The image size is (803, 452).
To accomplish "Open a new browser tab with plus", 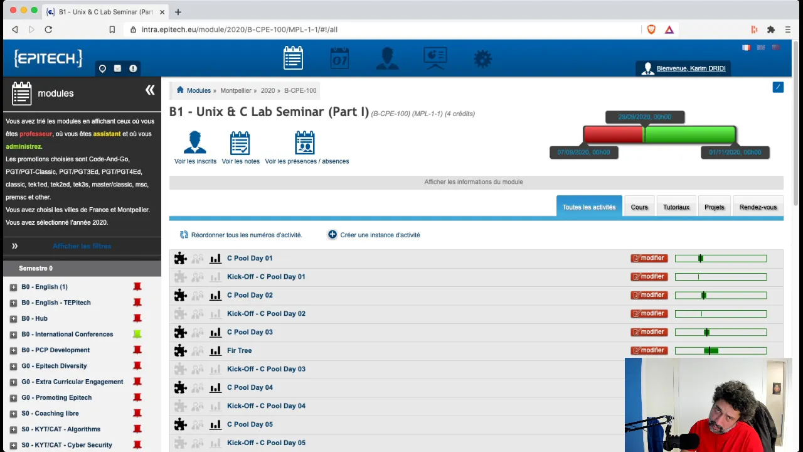I will 178,12.
